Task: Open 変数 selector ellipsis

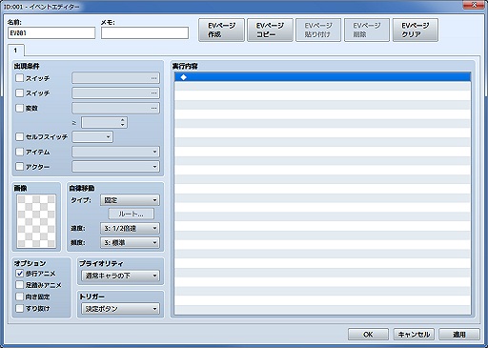Action: point(153,108)
